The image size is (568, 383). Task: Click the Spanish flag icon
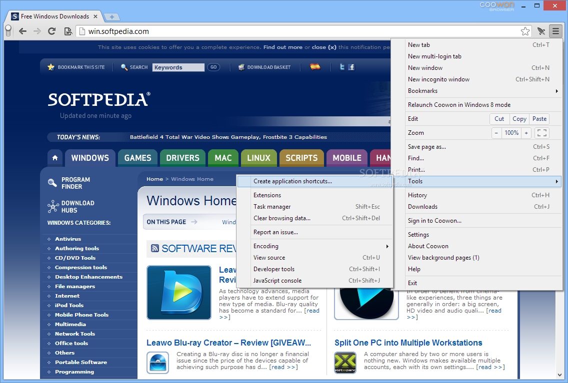tap(315, 67)
